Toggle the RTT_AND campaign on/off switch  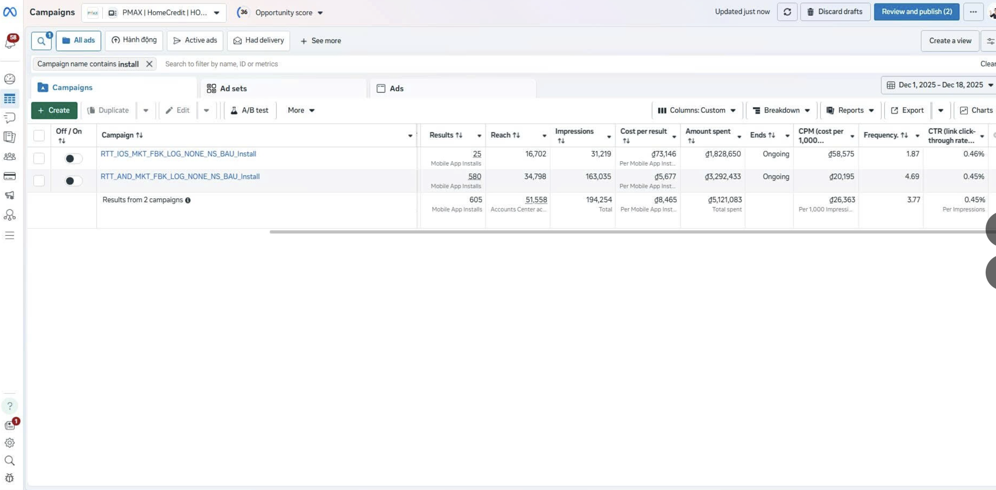(73, 181)
